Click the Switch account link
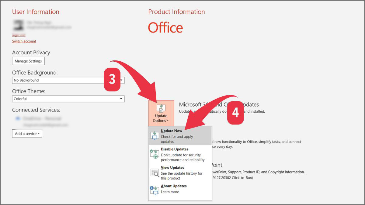This screenshot has height=205, width=365. coord(24,41)
